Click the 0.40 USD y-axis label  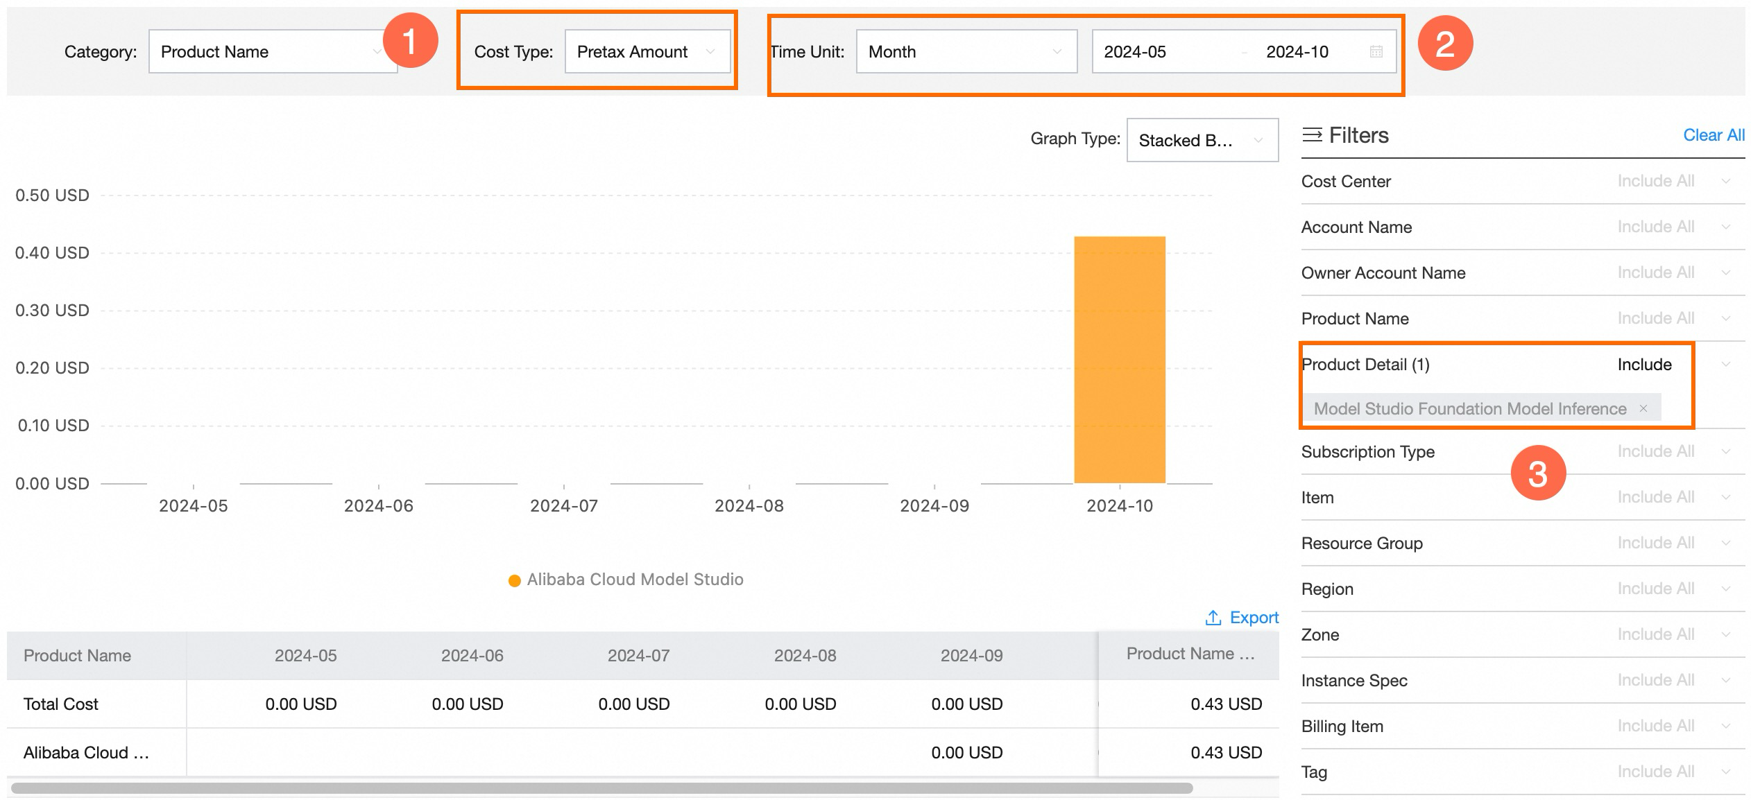[52, 253]
